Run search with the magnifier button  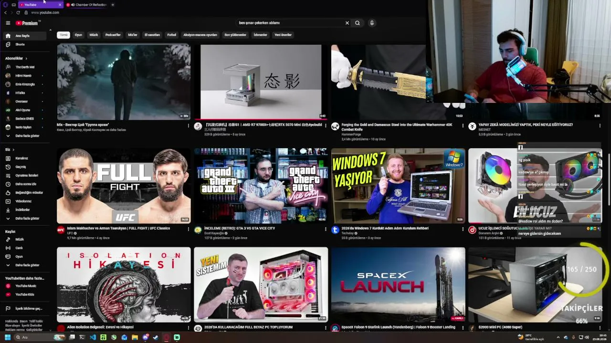(358, 23)
